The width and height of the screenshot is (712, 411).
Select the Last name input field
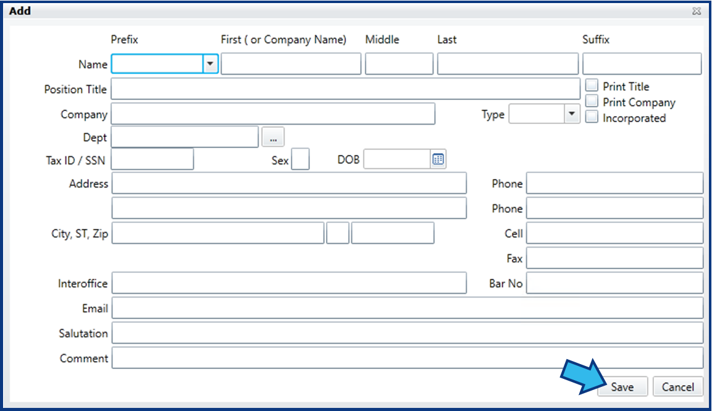point(508,64)
